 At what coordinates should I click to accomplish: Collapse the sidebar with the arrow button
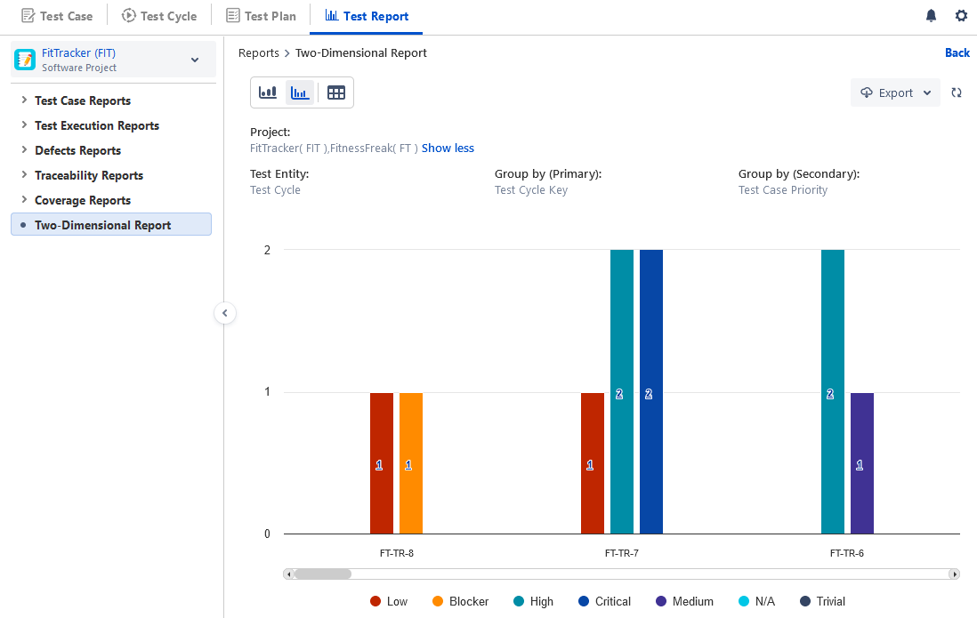(x=225, y=313)
